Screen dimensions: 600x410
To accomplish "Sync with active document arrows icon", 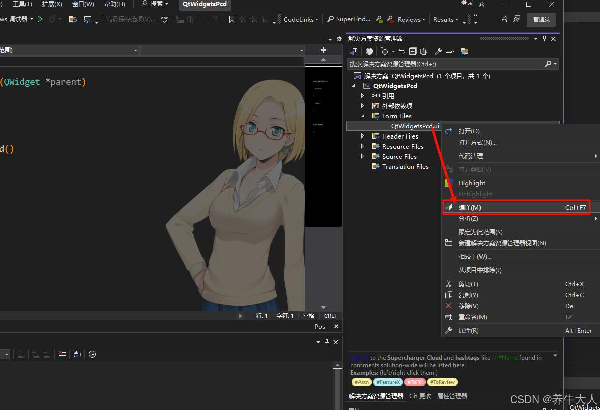I will pyautogui.click(x=401, y=51).
